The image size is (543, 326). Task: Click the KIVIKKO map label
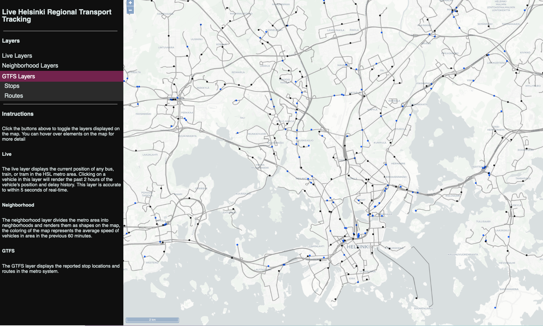click(x=525, y=52)
